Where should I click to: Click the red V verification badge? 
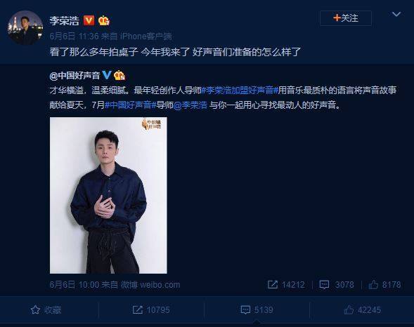[89, 20]
